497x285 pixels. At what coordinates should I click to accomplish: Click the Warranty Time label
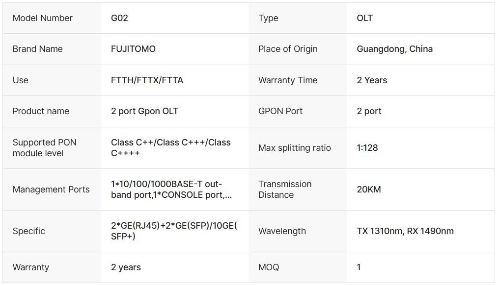pyautogui.click(x=288, y=80)
